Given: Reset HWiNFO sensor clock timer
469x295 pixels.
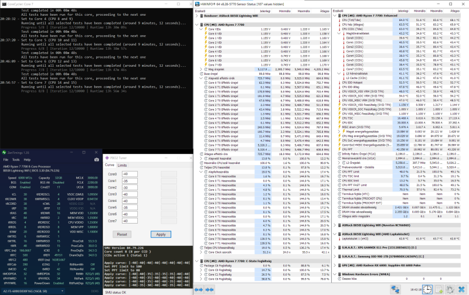Looking at the screenshot, I should point(427,289).
